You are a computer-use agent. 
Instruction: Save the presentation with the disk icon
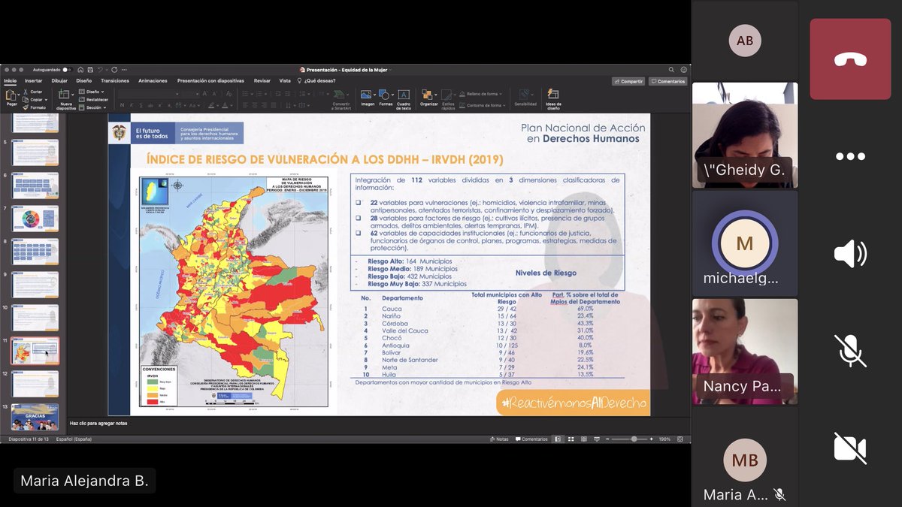tap(89, 69)
